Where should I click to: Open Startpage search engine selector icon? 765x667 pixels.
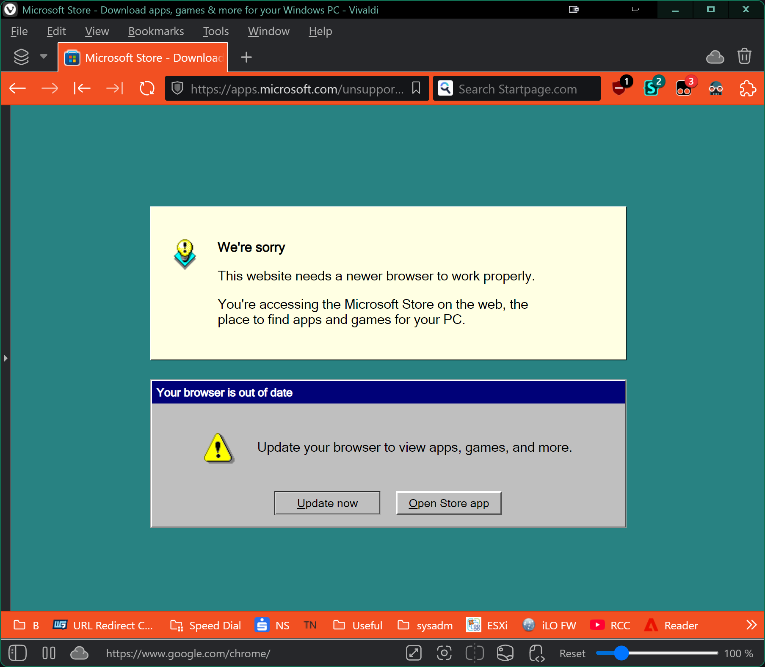[x=445, y=88]
